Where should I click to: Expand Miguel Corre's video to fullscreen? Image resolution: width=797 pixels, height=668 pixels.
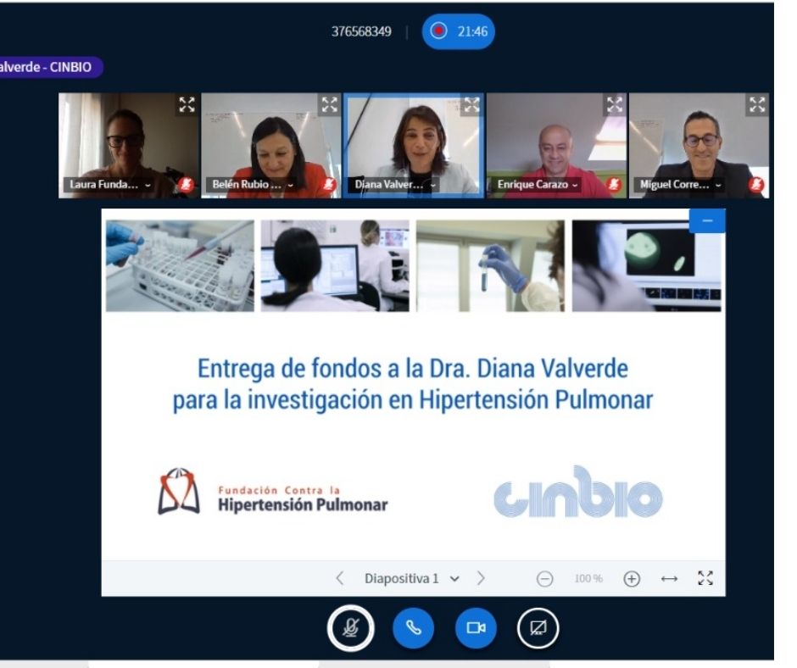[x=757, y=105]
